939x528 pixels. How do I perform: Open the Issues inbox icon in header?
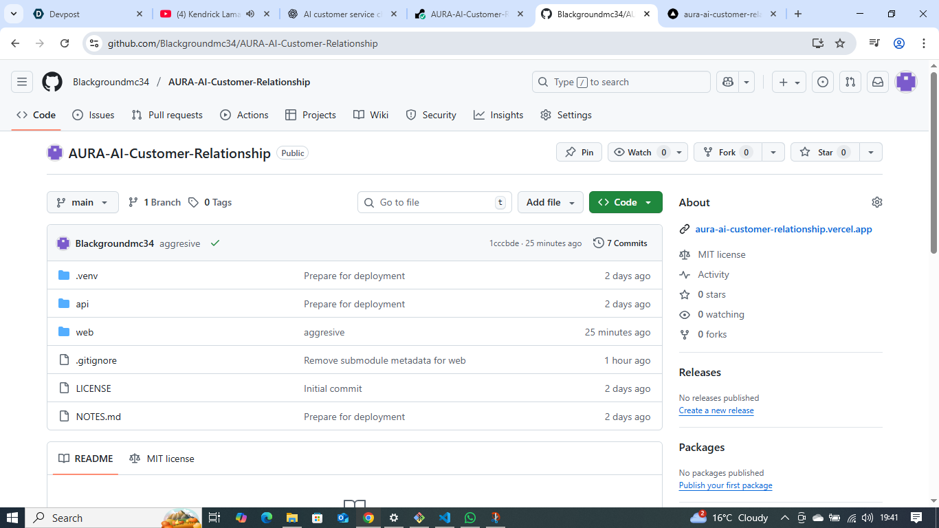[823, 82]
